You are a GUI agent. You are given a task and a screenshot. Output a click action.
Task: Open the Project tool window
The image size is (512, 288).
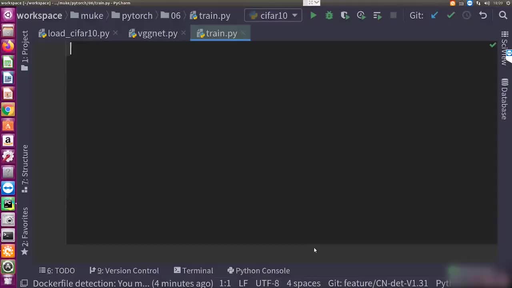point(25,51)
